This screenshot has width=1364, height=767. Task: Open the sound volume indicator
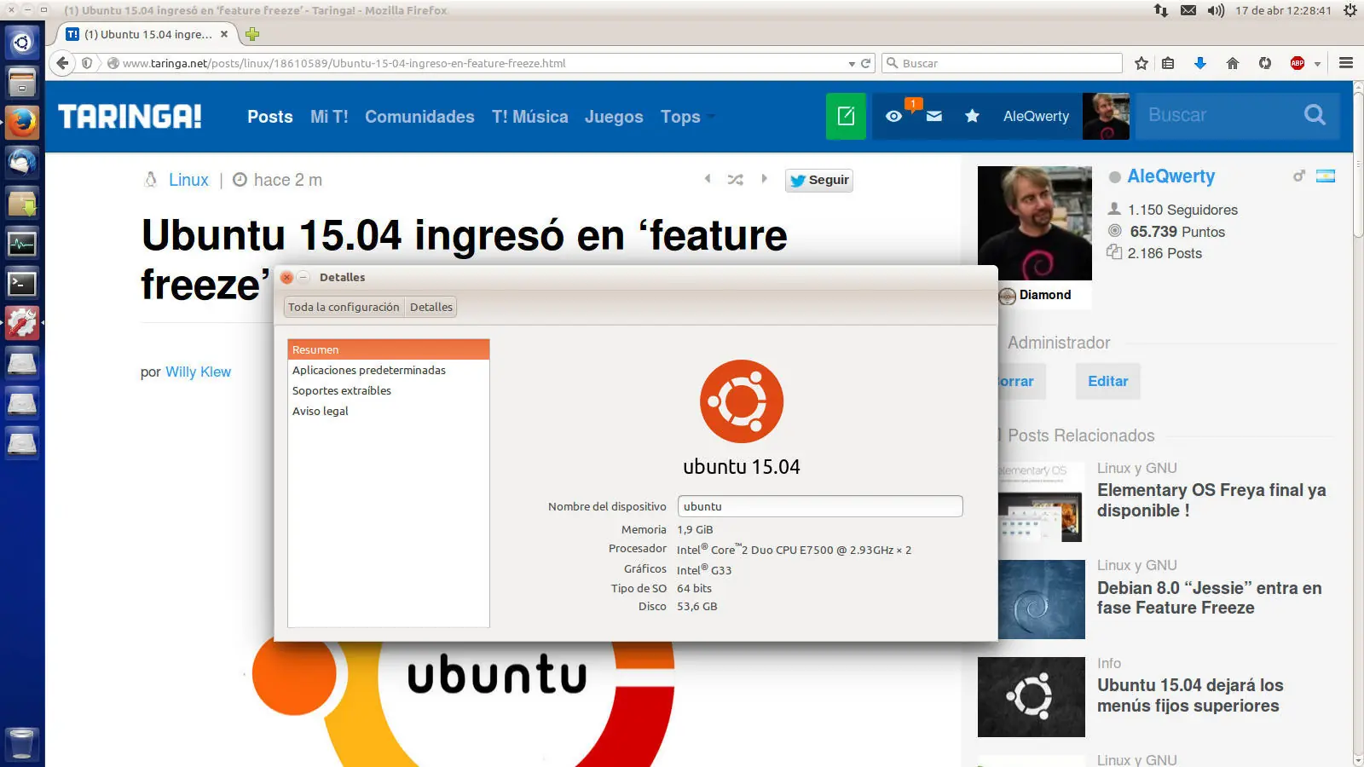(1216, 10)
